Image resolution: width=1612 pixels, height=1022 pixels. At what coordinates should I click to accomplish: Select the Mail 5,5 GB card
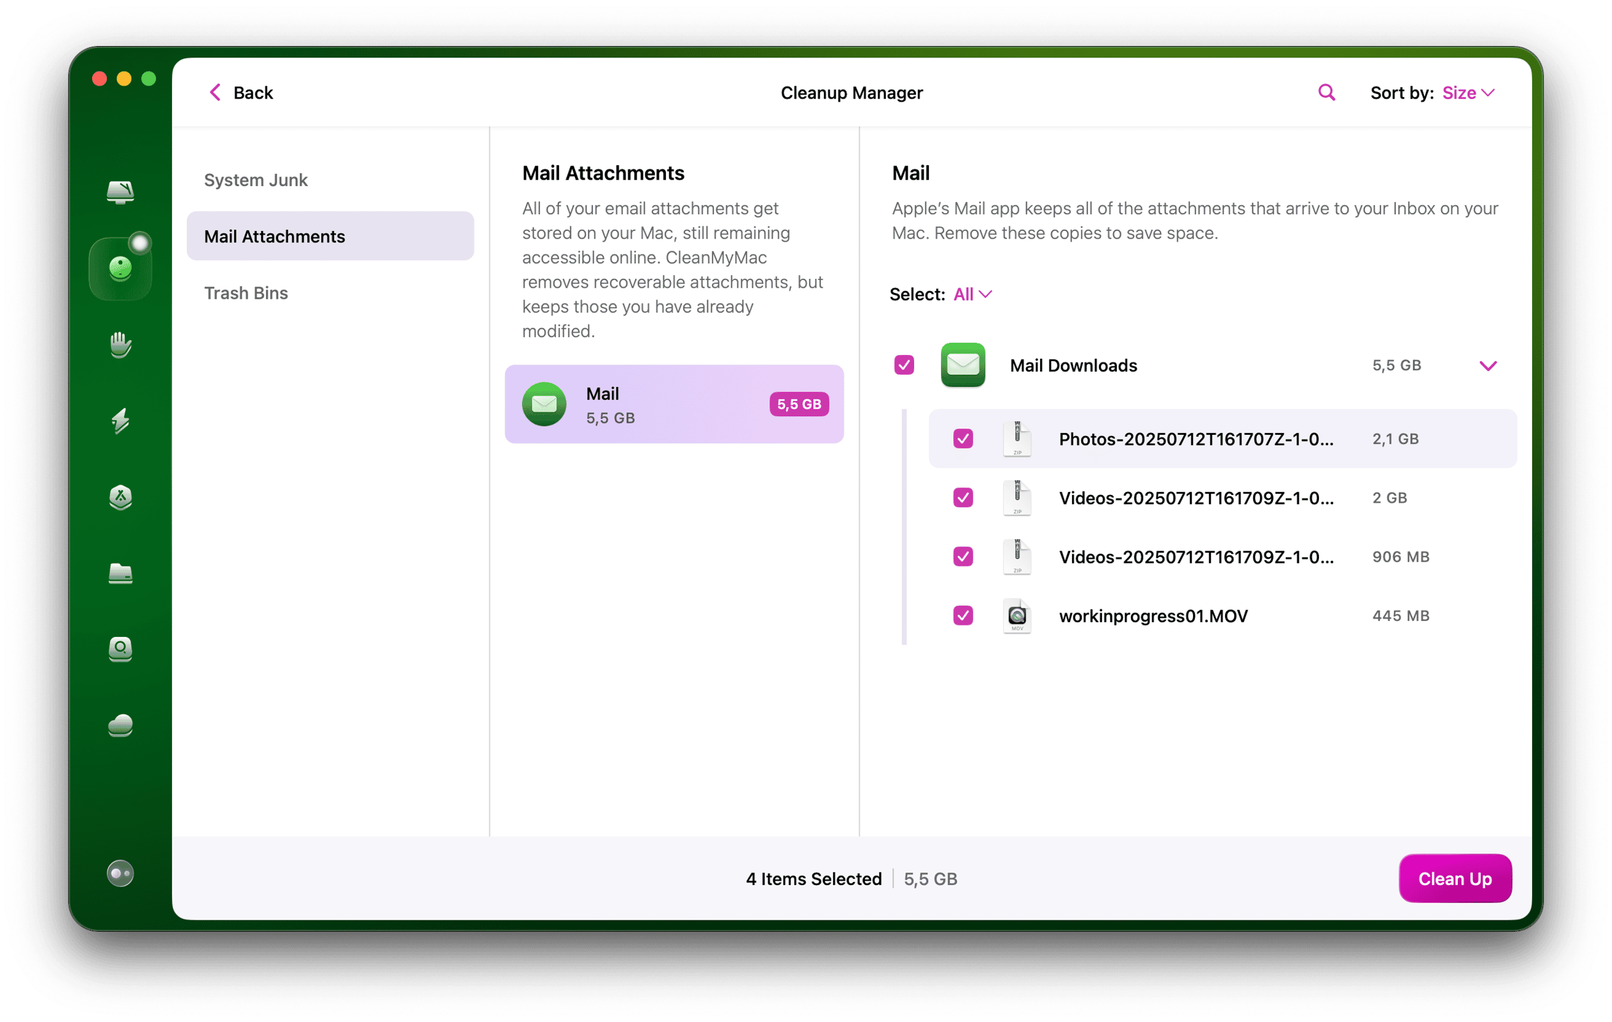[674, 404]
